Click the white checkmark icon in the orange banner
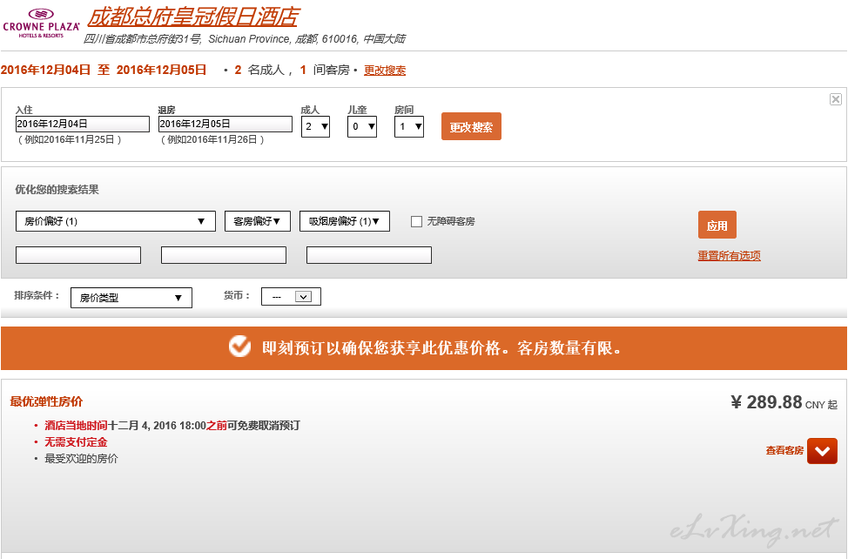This screenshot has height=559, width=848. (x=239, y=347)
